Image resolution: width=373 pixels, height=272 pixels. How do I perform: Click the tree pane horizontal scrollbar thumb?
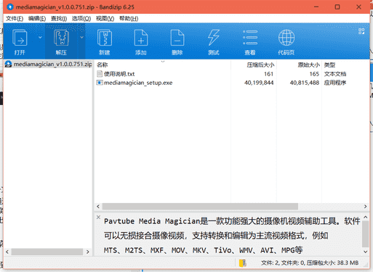[47, 252]
